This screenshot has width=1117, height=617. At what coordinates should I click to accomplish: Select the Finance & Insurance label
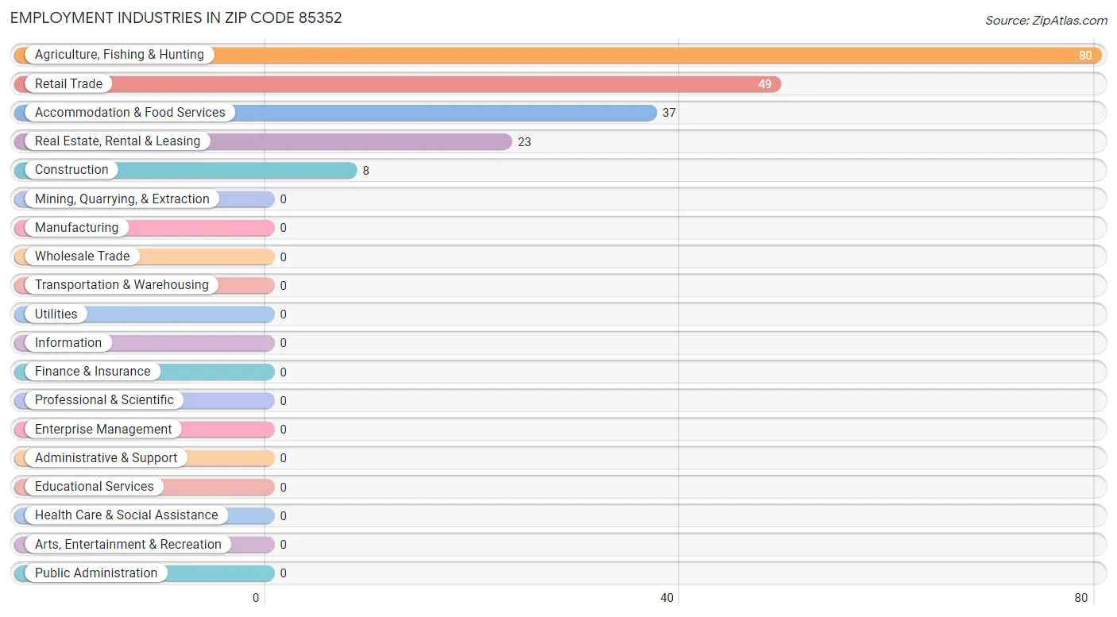coord(92,372)
